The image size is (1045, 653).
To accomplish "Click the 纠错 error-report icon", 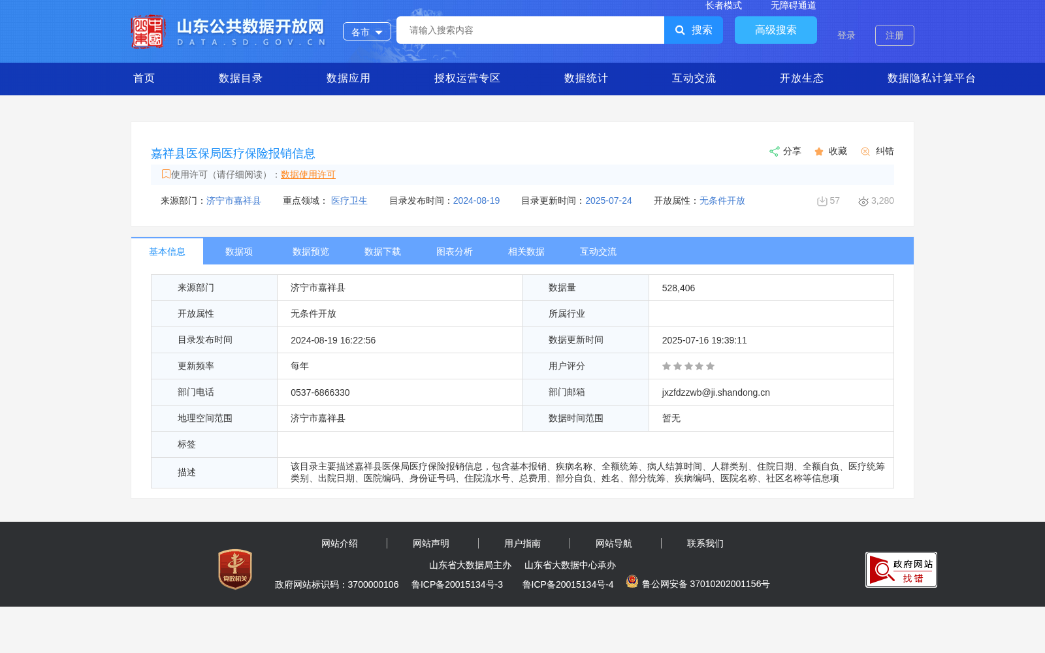I will 865,151.
